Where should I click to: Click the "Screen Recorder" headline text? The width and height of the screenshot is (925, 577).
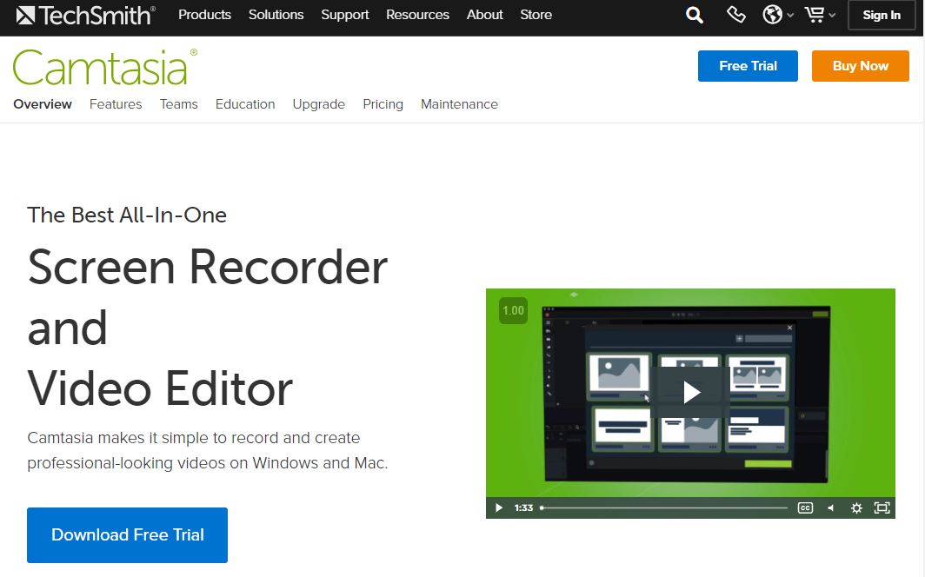tap(208, 267)
